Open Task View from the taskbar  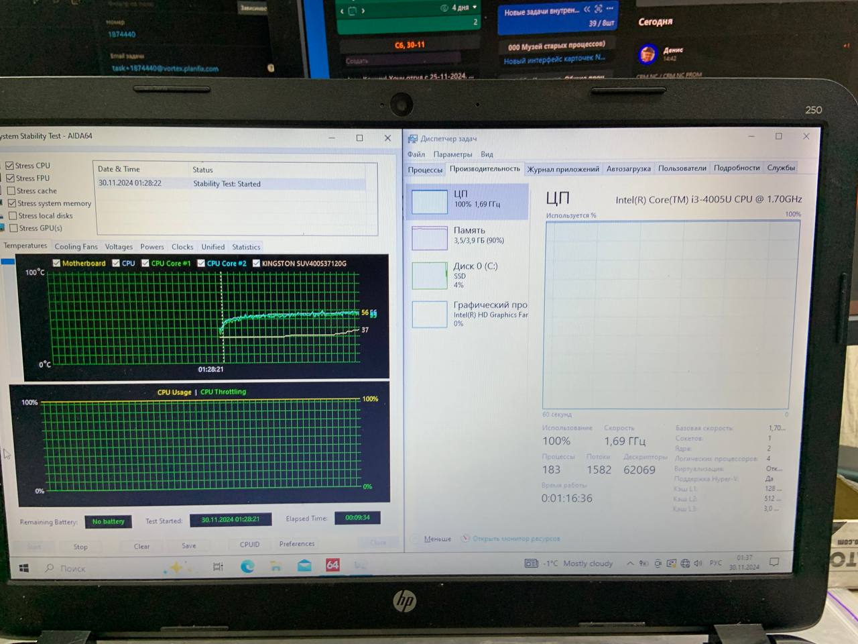click(x=218, y=567)
